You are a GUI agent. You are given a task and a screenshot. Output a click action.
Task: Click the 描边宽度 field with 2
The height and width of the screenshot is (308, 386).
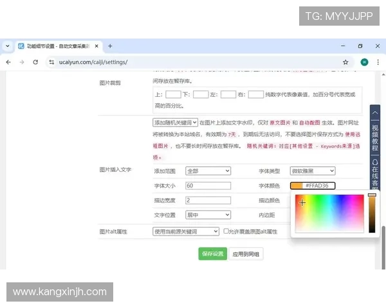point(208,200)
